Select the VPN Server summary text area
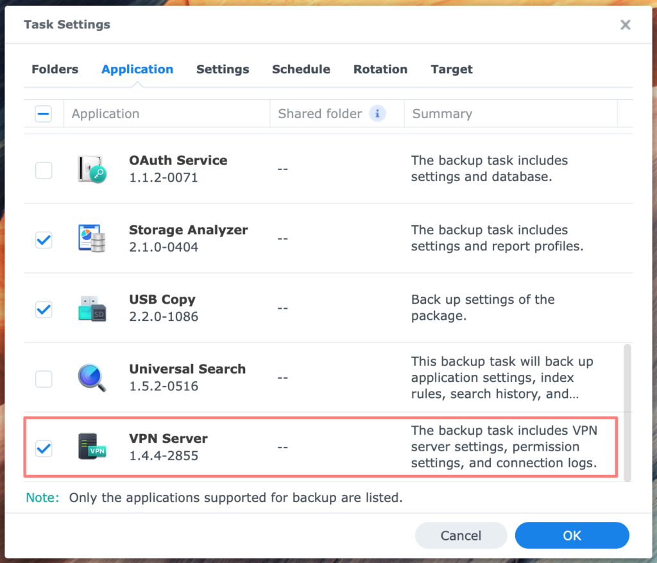The width and height of the screenshot is (657, 563). (507, 447)
